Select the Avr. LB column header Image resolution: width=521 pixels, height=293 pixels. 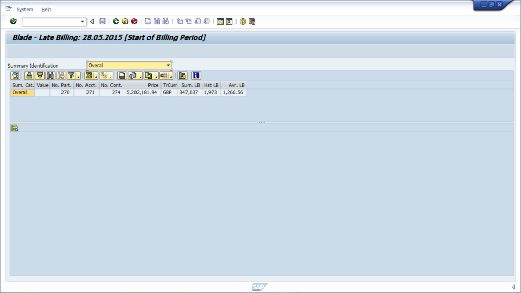pos(234,85)
